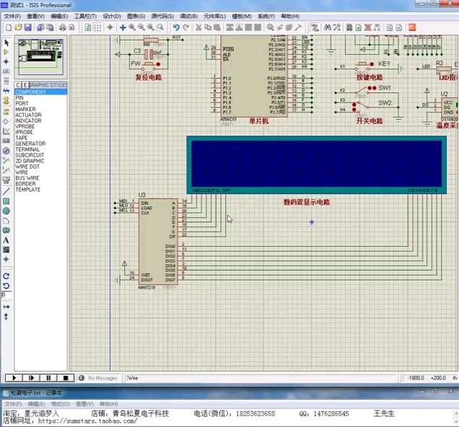
Task: Step the simulation one frame
Action: pyautogui.click(x=31, y=378)
